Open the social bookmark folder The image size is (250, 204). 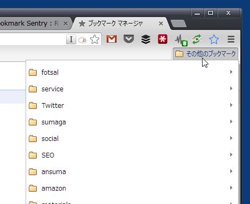point(132,138)
